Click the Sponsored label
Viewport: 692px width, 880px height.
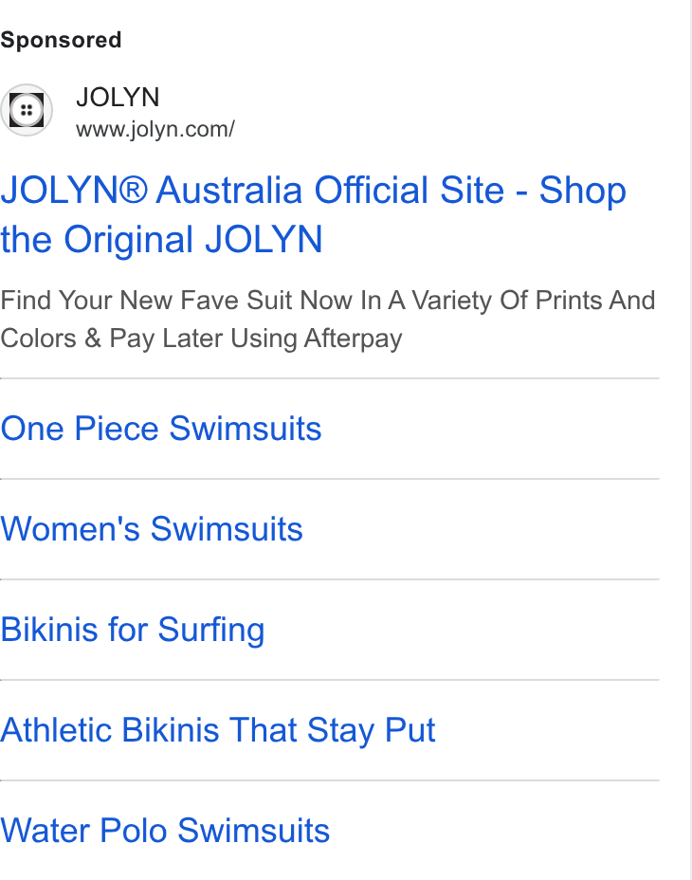point(61,40)
